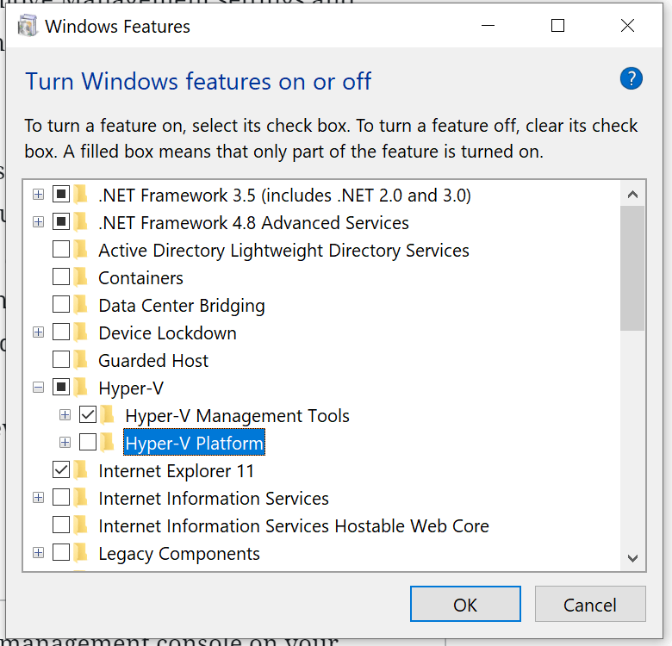Screen dimensions: 672x646
Task: Click the Legacy Components folder icon
Action: [80, 553]
